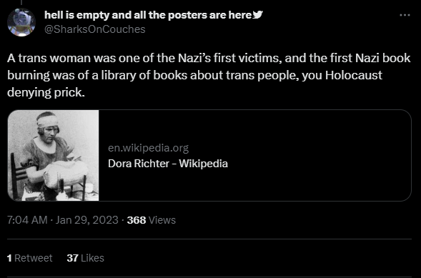The width and height of the screenshot is (421, 278).
Task: Click the number 1 beside Retweet
Action: pos(10,258)
